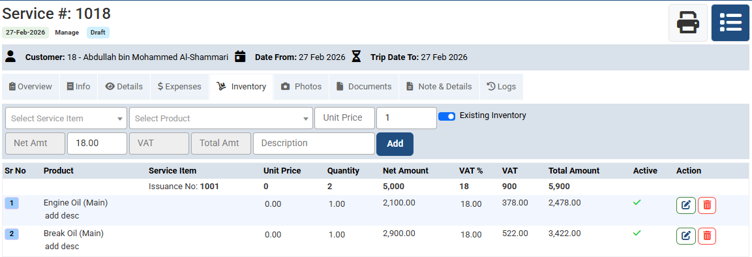The height and width of the screenshot is (257, 752).
Task: Click 'add desc' under Engine Oil (Main)
Action: [62, 216]
